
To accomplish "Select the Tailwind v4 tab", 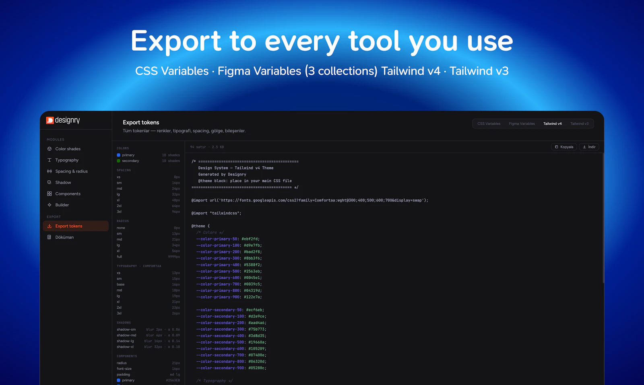I will pyautogui.click(x=552, y=124).
